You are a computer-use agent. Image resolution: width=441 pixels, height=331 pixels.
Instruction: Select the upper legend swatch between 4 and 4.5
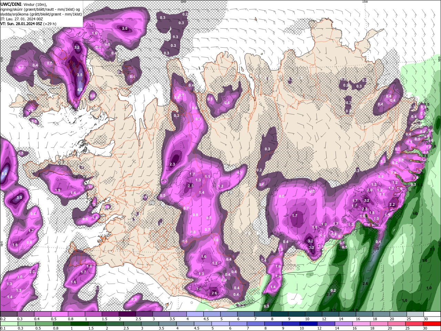pos(195,314)
